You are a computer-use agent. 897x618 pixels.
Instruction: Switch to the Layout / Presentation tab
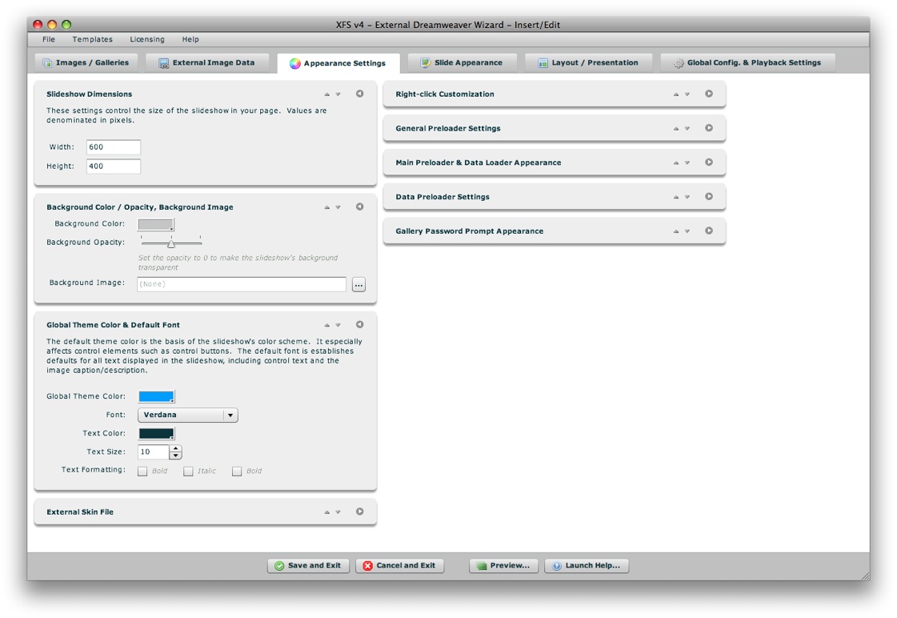click(x=588, y=62)
